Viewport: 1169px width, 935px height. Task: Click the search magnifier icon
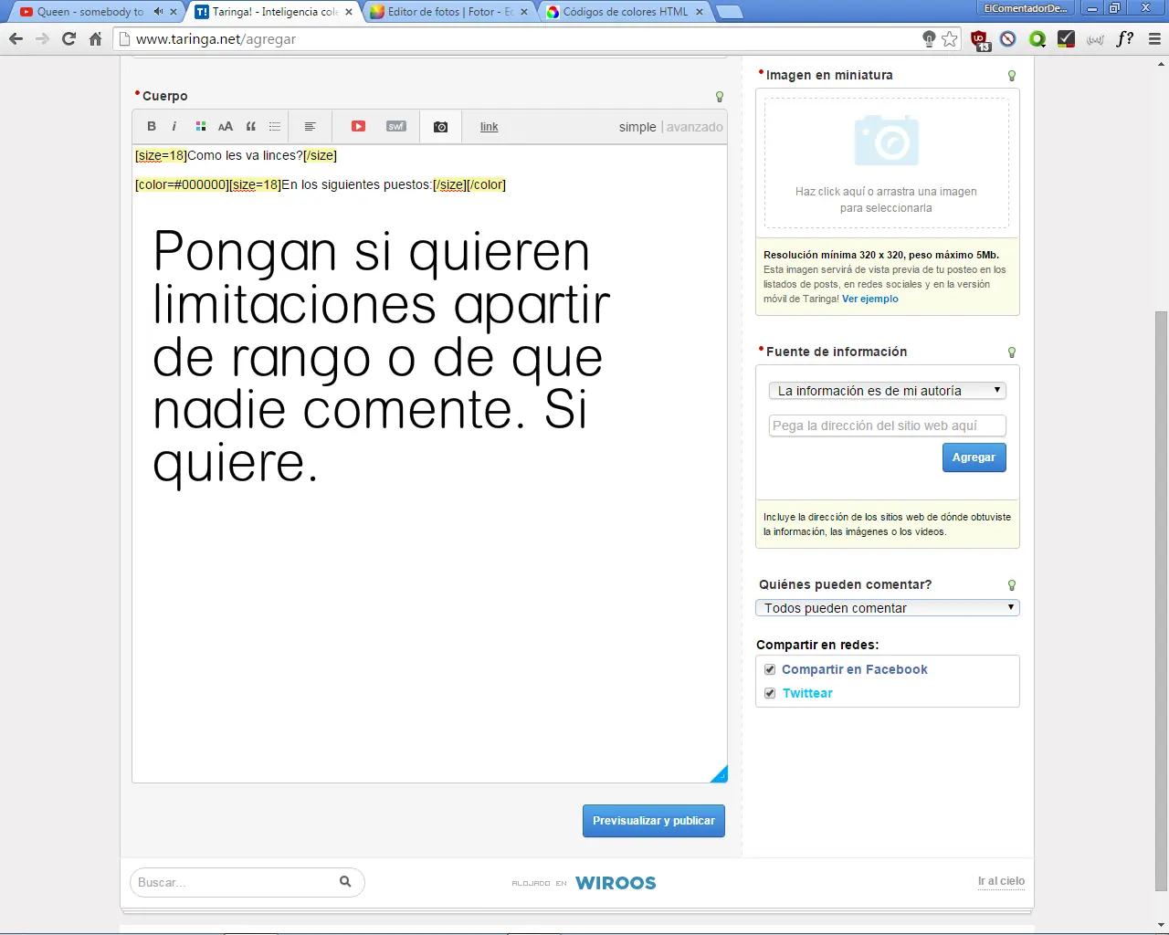[345, 881]
